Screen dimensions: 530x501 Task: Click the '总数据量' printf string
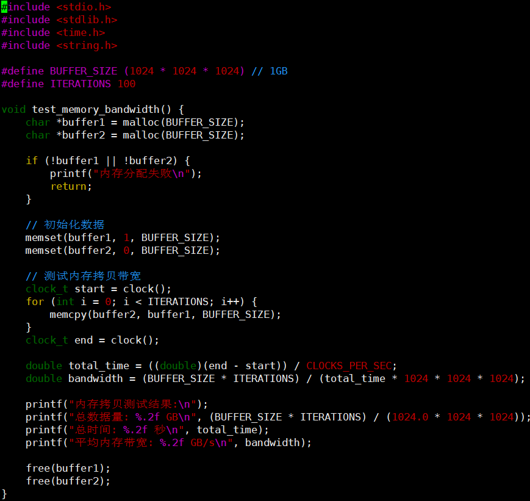tap(132, 417)
